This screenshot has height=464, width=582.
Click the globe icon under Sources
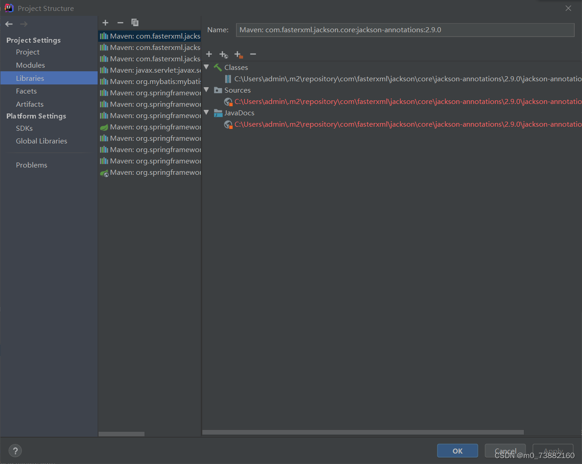228,102
